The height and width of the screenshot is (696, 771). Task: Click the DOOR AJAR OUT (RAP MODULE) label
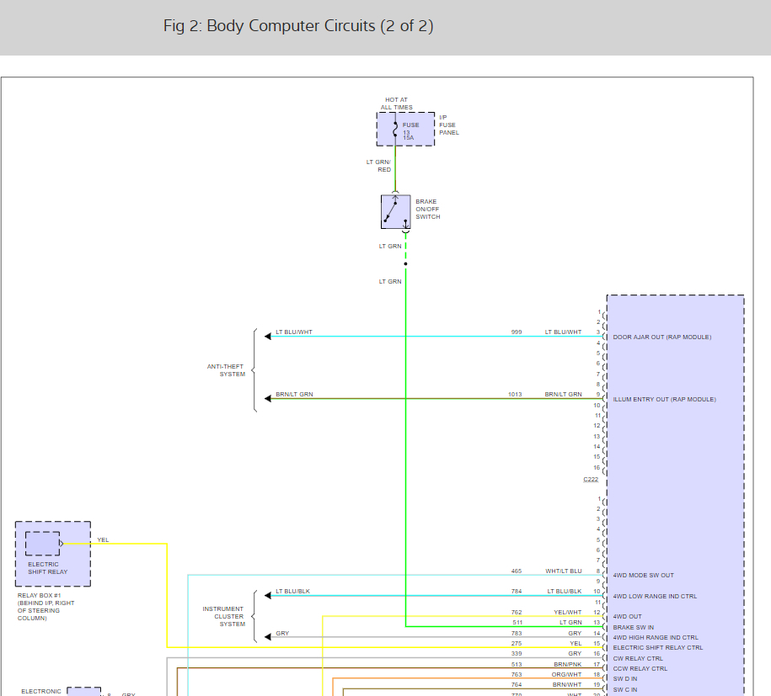[661, 337]
